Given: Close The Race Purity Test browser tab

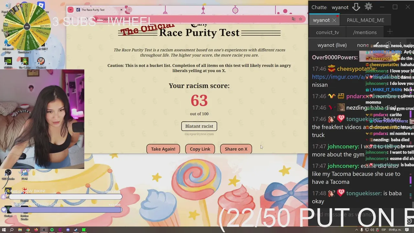Looking at the screenshot, I should click(x=121, y=10).
